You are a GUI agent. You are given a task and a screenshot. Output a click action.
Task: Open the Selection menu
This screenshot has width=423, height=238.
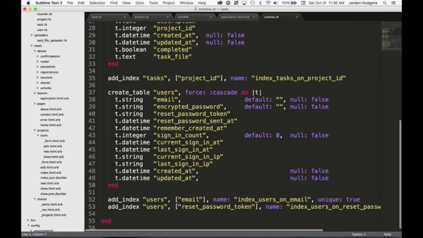pyautogui.click(x=97, y=3)
